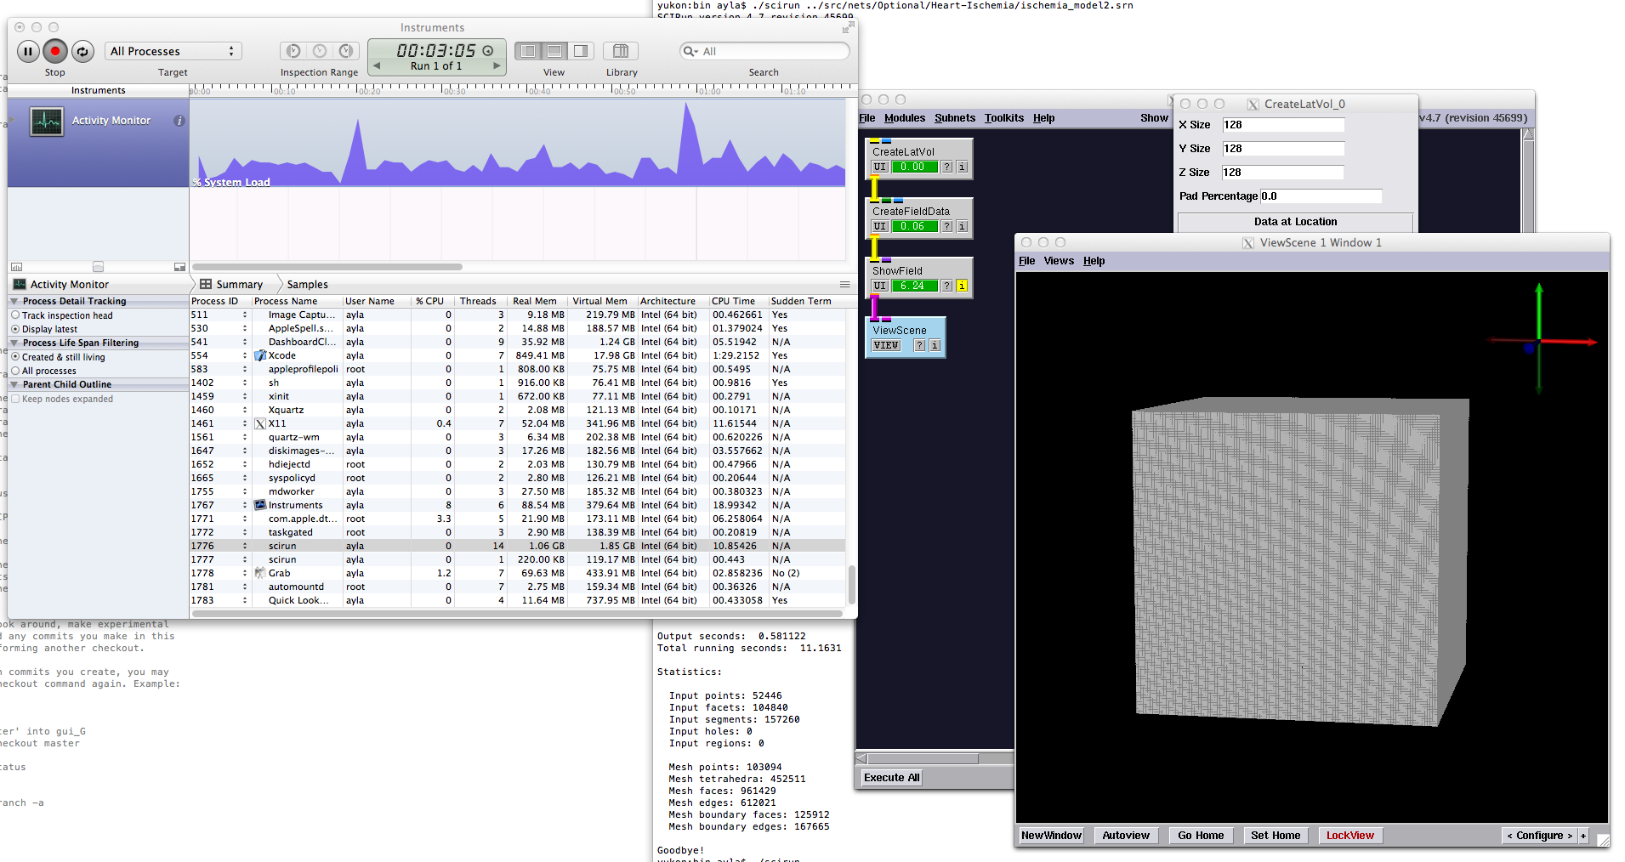Select the Track inspection head radio button
1625x862 pixels.
point(15,315)
